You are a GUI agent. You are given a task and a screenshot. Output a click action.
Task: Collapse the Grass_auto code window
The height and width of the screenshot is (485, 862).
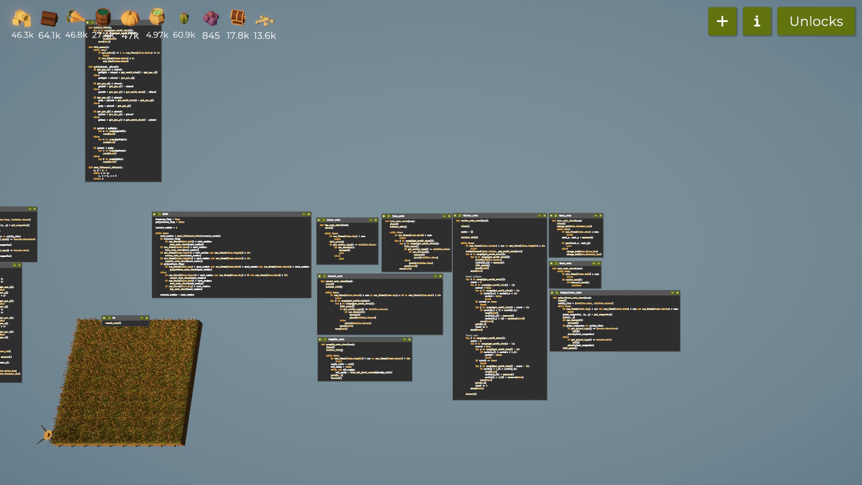pos(370,220)
